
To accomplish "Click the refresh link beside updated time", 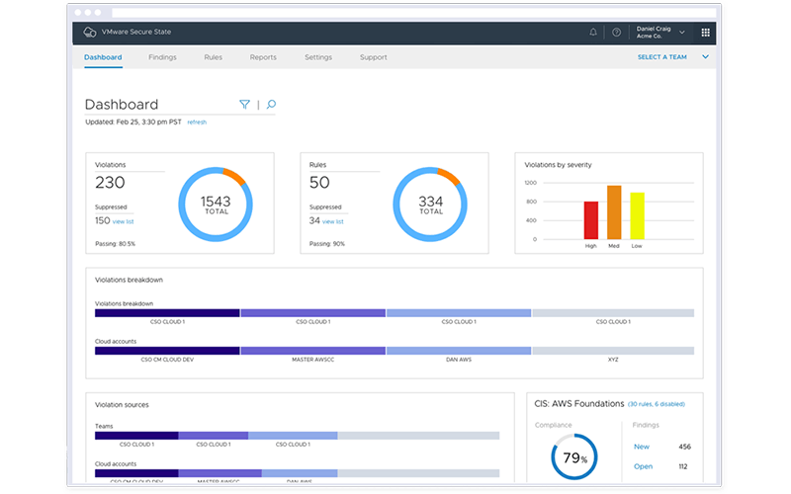I will tap(197, 122).
